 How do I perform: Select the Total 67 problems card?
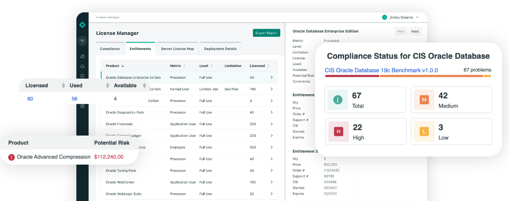pyautogui.click(x=365, y=100)
